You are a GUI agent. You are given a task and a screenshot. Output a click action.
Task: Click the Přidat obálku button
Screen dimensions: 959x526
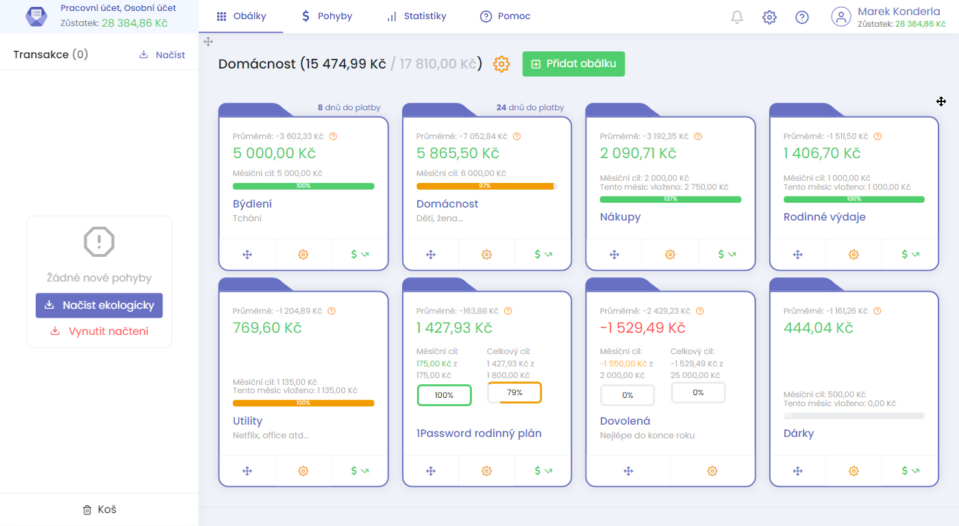pos(573,64)
